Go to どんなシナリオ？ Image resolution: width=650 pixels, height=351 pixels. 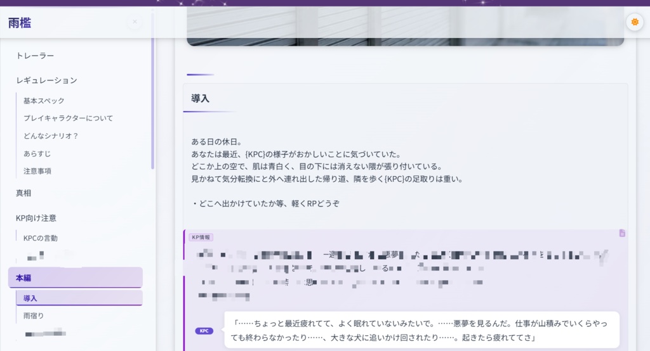(x=51, y=136)
